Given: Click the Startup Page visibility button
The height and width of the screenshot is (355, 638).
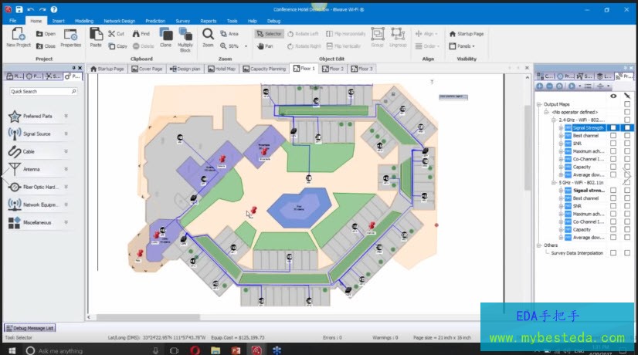Looking at the screenshot, I should [x=467, y=34].
